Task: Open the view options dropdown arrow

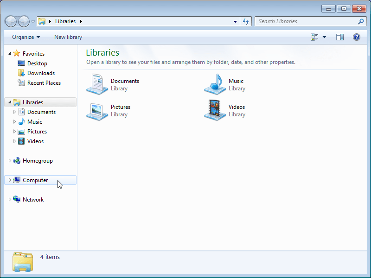Action: pyautogui.click(x=324, y=37)
